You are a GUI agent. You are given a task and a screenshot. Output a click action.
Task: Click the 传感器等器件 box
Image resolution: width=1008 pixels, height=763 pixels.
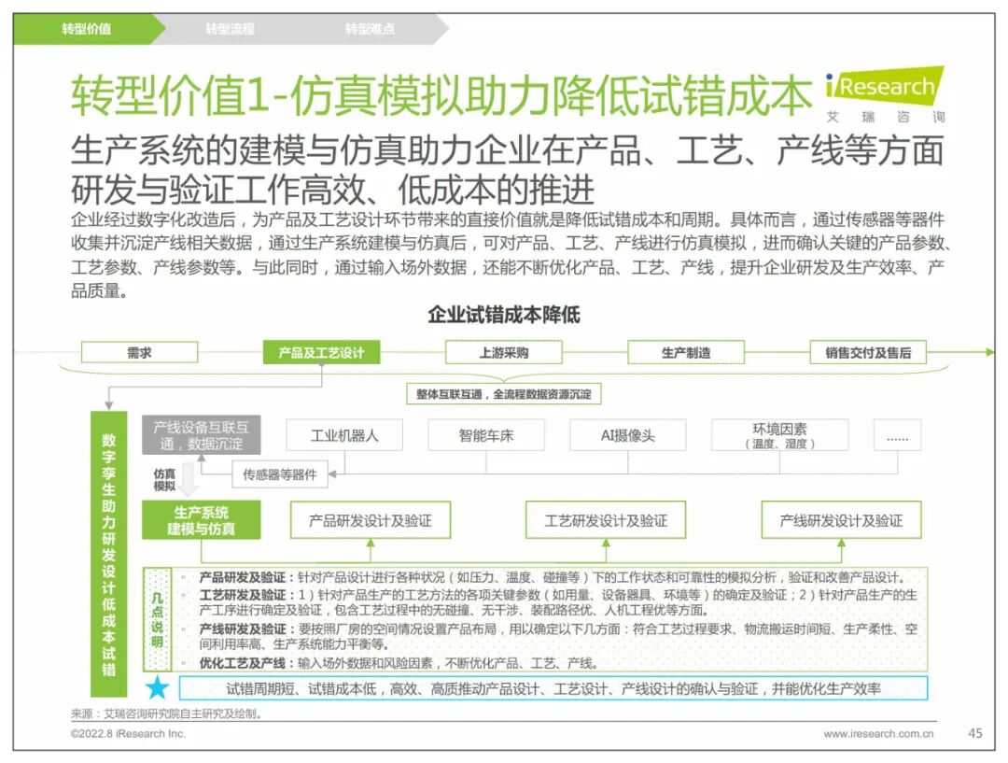coord(280,474)
